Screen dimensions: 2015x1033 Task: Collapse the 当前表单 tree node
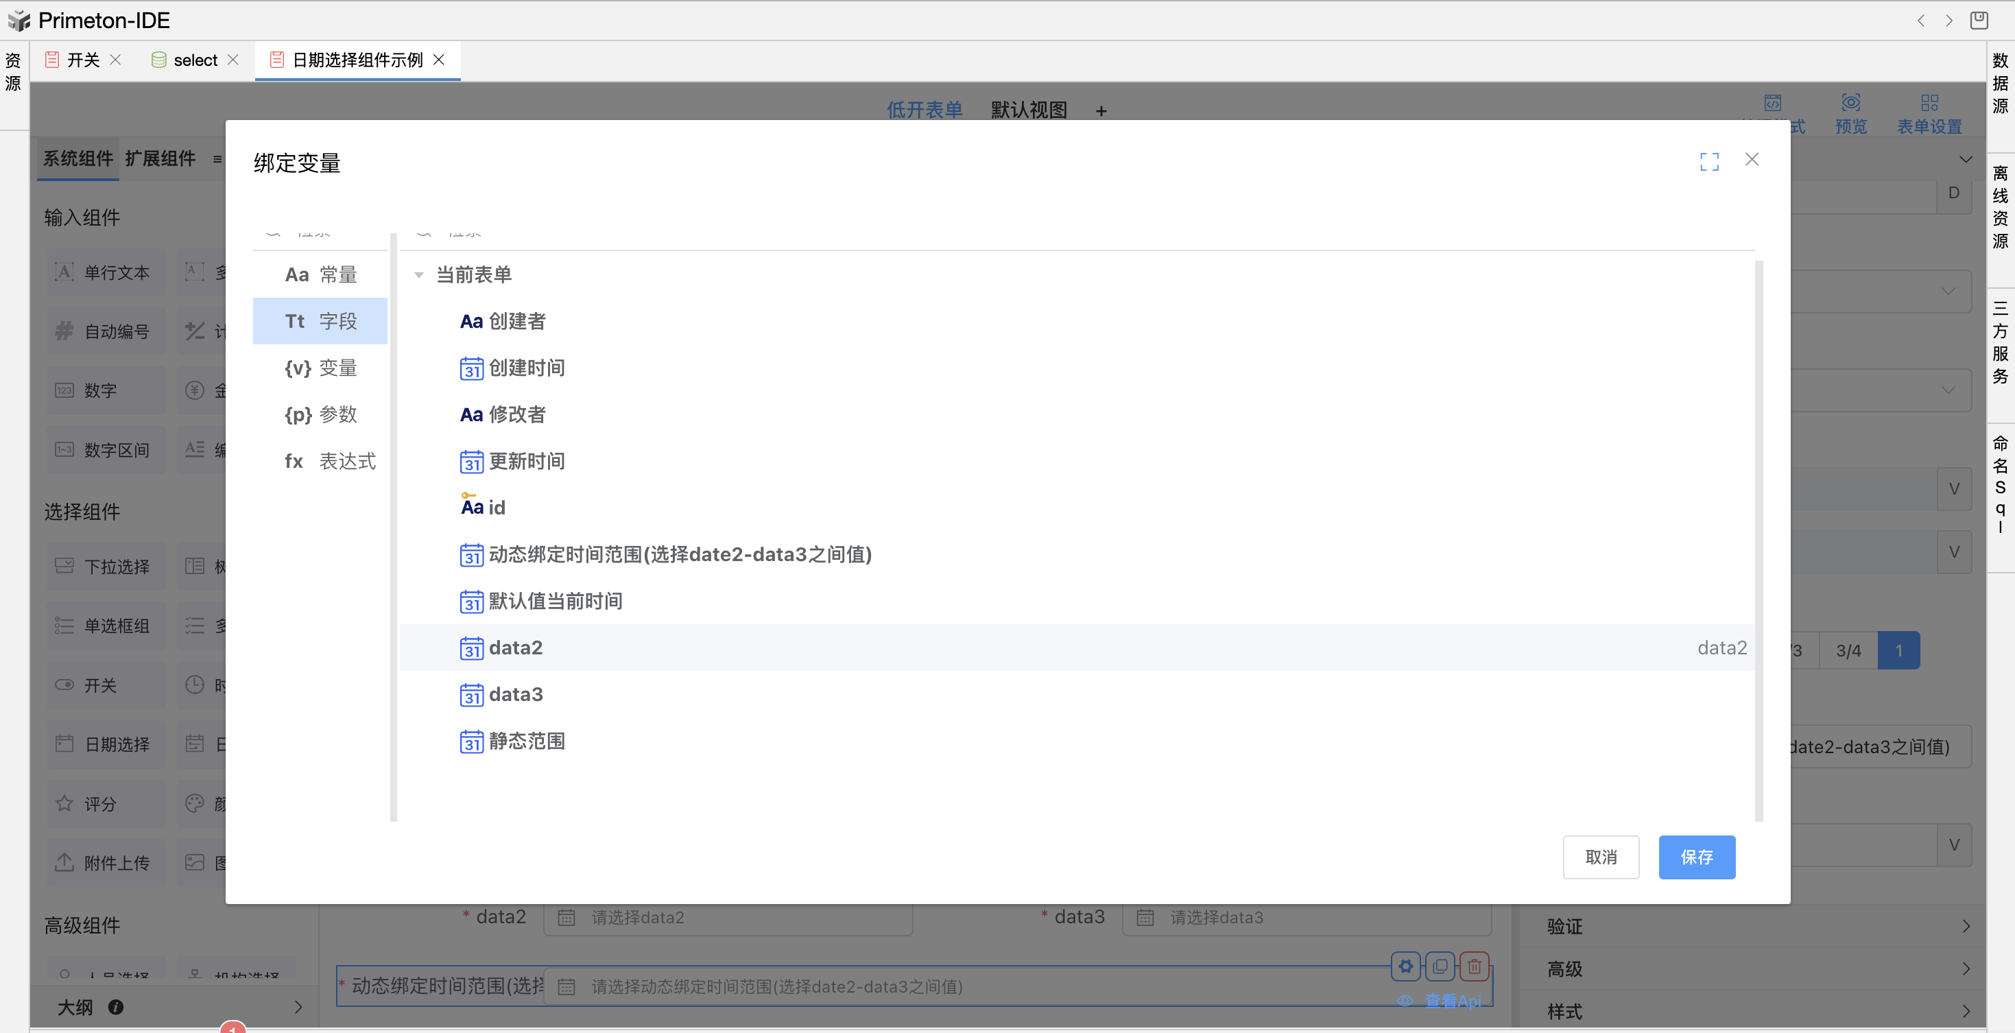coord(419,276)
